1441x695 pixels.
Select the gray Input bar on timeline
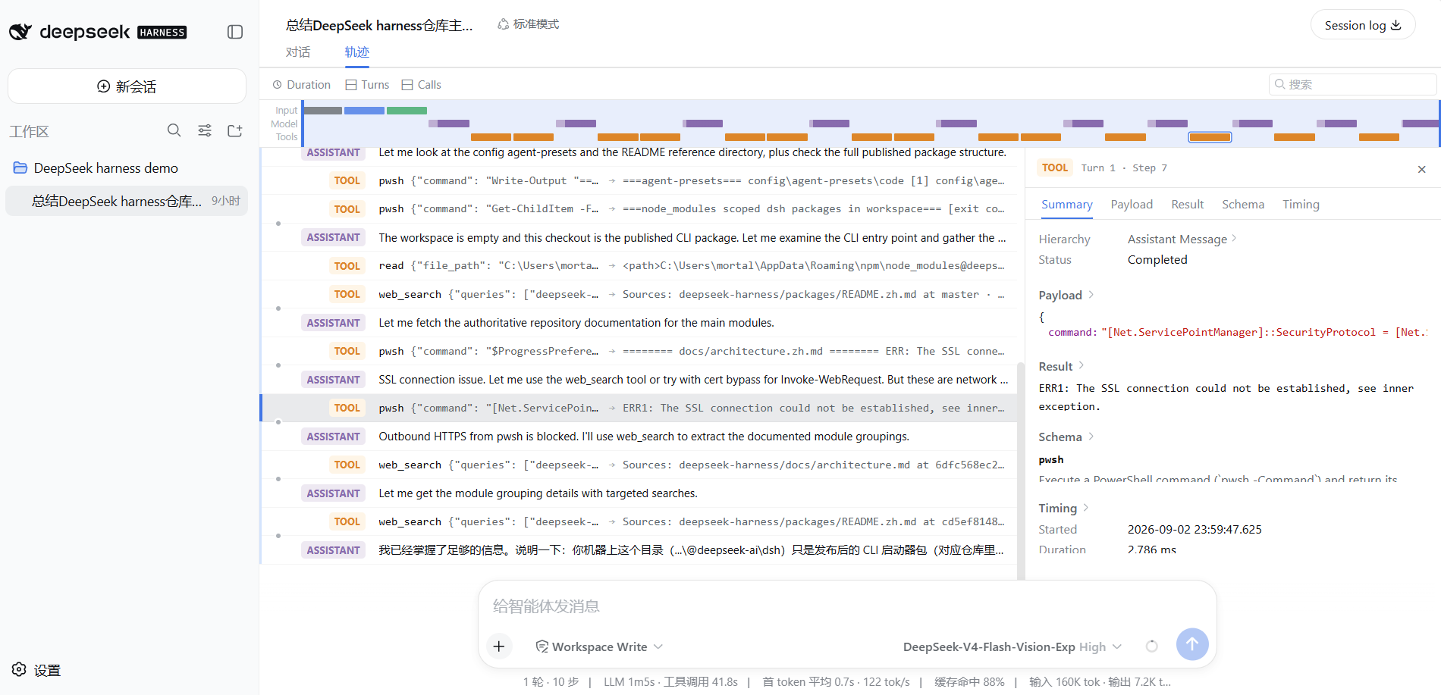coord(323,111)
